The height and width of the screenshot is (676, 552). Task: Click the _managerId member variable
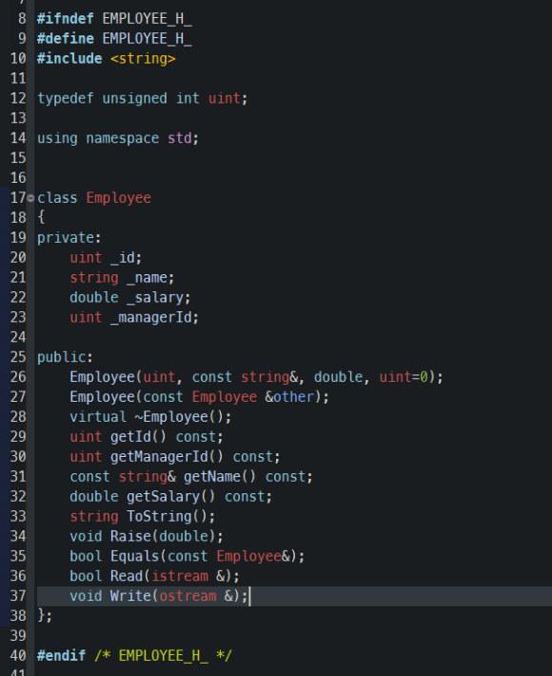[x=151, y=317]
